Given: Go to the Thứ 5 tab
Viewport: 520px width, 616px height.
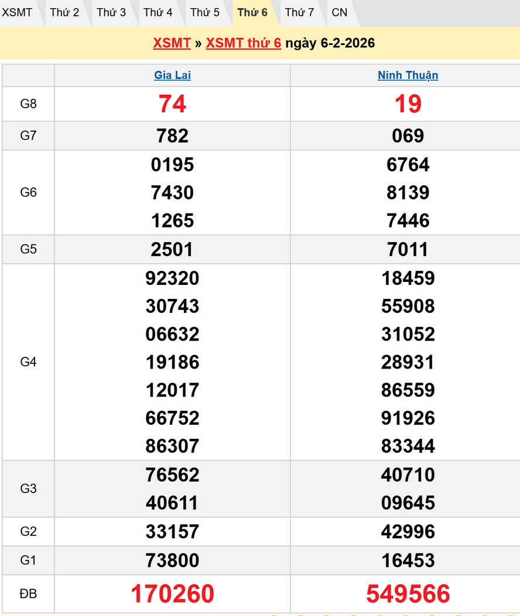Looking at the screenshot, I should (x=205, y=12).
